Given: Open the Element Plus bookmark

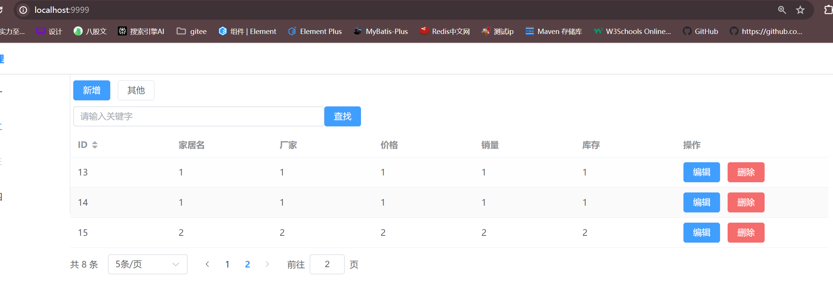Looking at the screenshot, I should (315, 31).
